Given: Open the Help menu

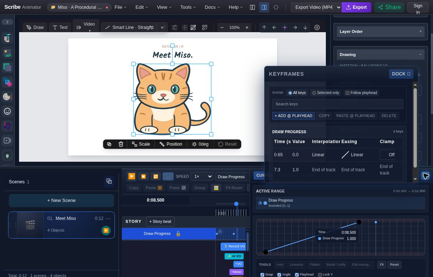Looking at the screenshot, I should click(x=236, y=7).
